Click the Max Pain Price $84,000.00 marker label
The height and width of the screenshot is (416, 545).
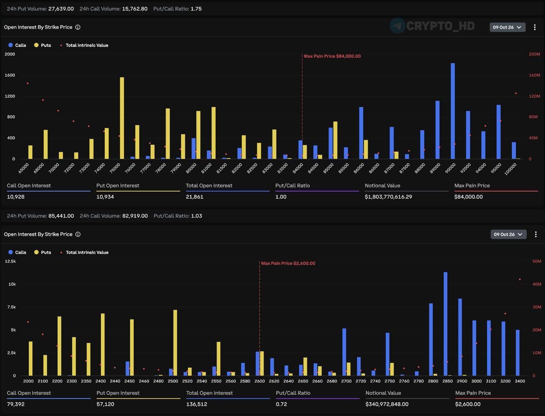click(332, 56)
